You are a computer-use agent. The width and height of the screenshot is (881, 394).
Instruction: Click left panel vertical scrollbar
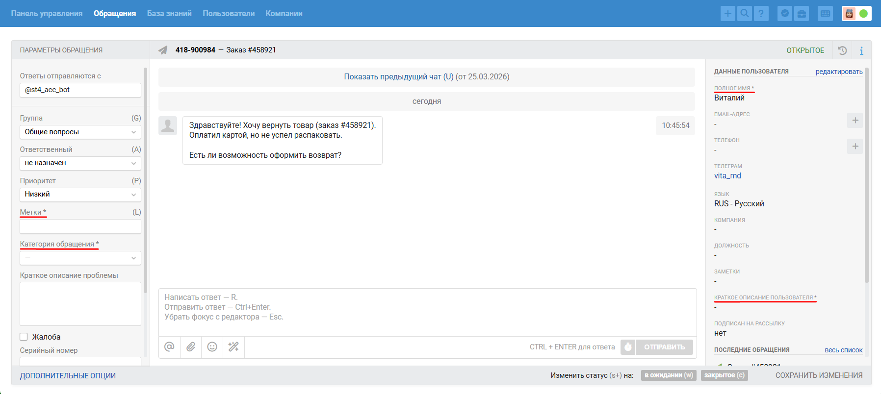coord(145,180)
